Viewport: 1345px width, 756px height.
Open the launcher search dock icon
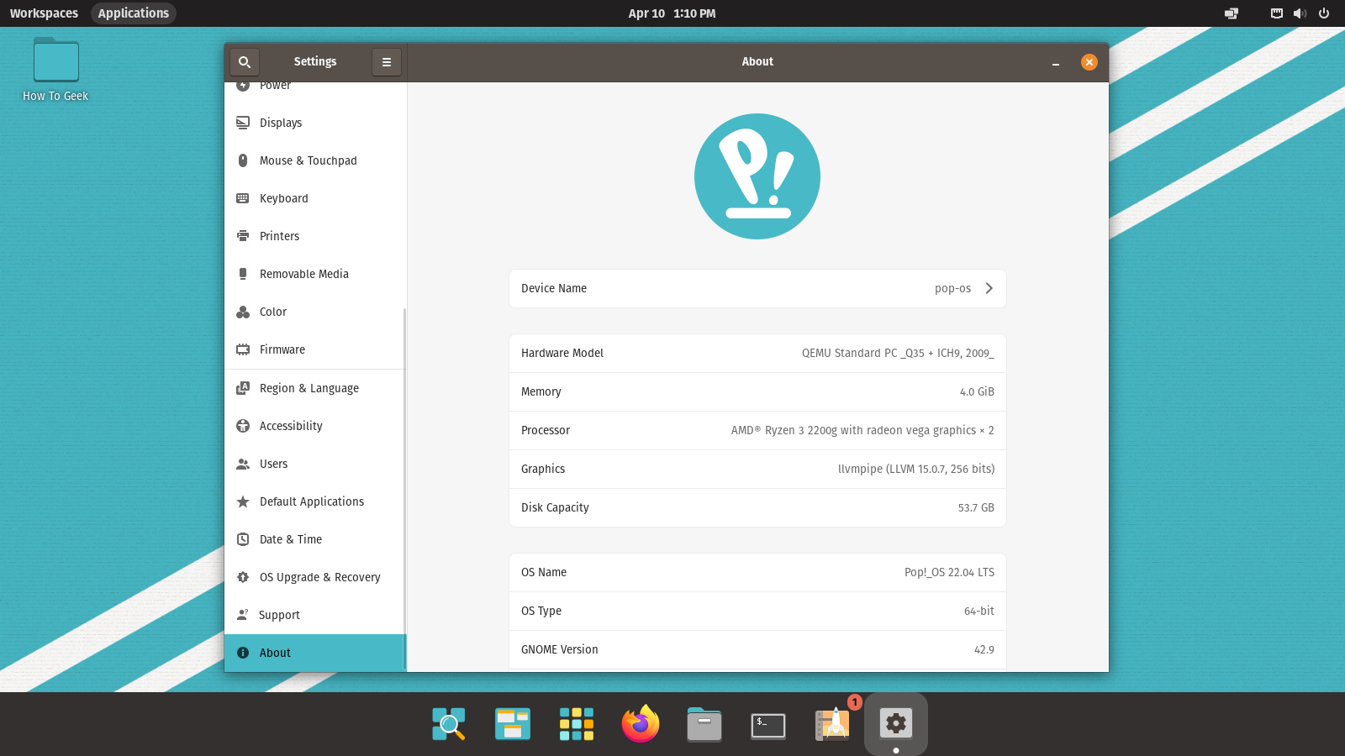tap(449, 723)
